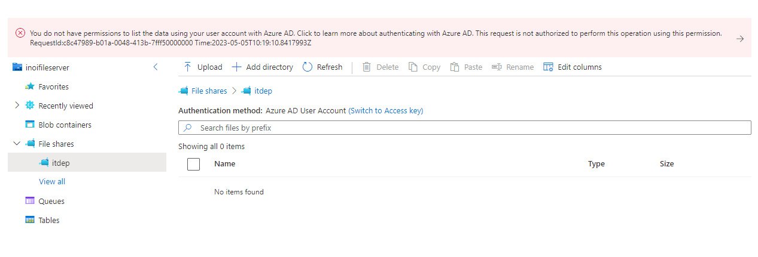Click Switch to Access key link
Viewport: 758px width, 257px height.
[x=386, y=110]
